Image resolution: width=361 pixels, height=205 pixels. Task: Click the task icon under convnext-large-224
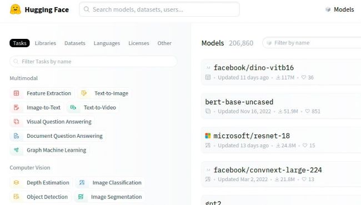[x=208, y=179]
